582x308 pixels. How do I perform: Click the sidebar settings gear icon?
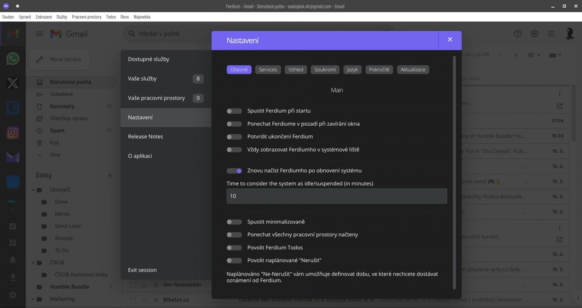13,295
